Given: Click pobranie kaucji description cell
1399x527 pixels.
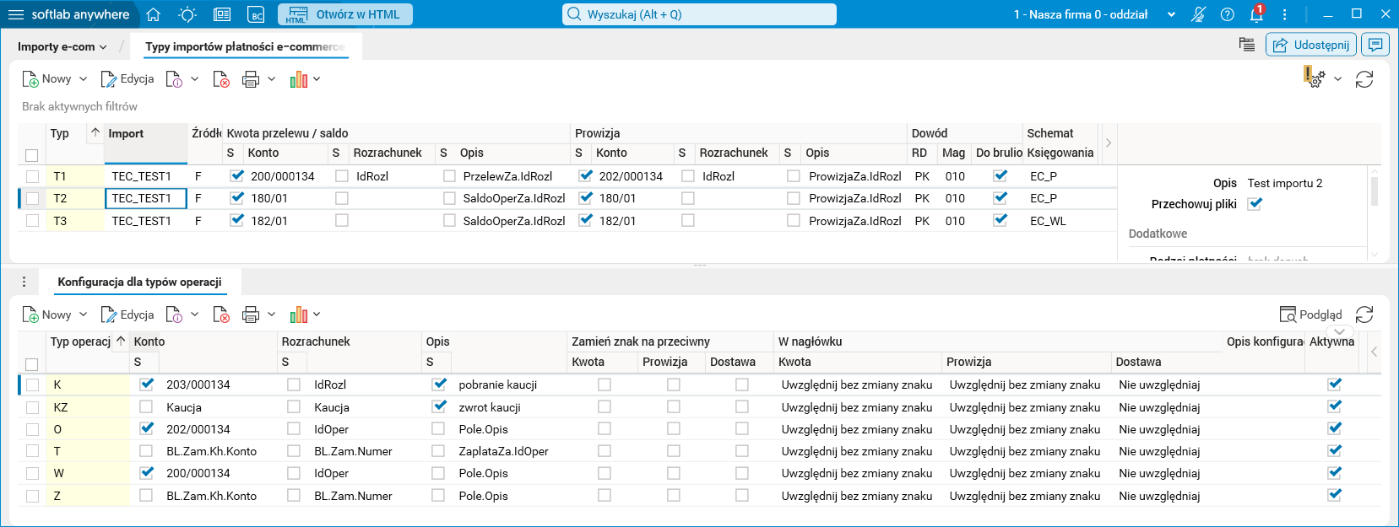Looking at the screenshot, I should coord(509,384).
